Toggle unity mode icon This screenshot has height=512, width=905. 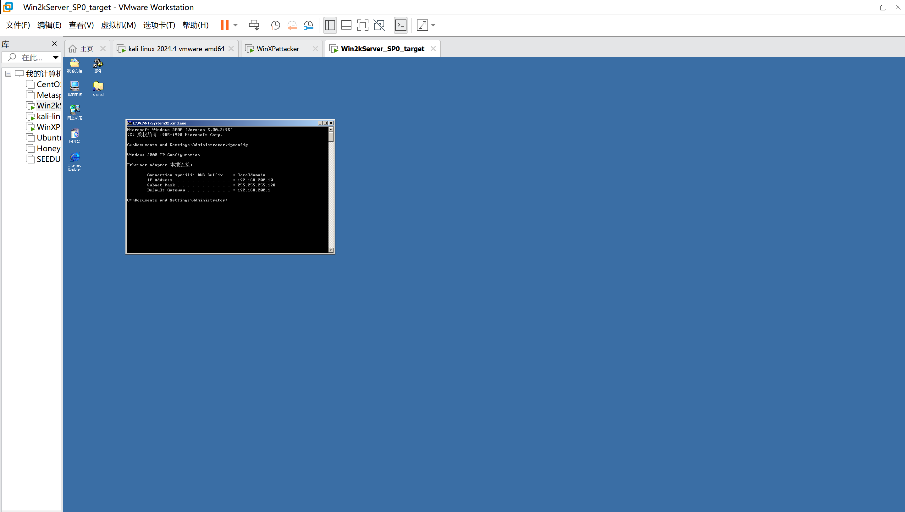tap(379, 25)
